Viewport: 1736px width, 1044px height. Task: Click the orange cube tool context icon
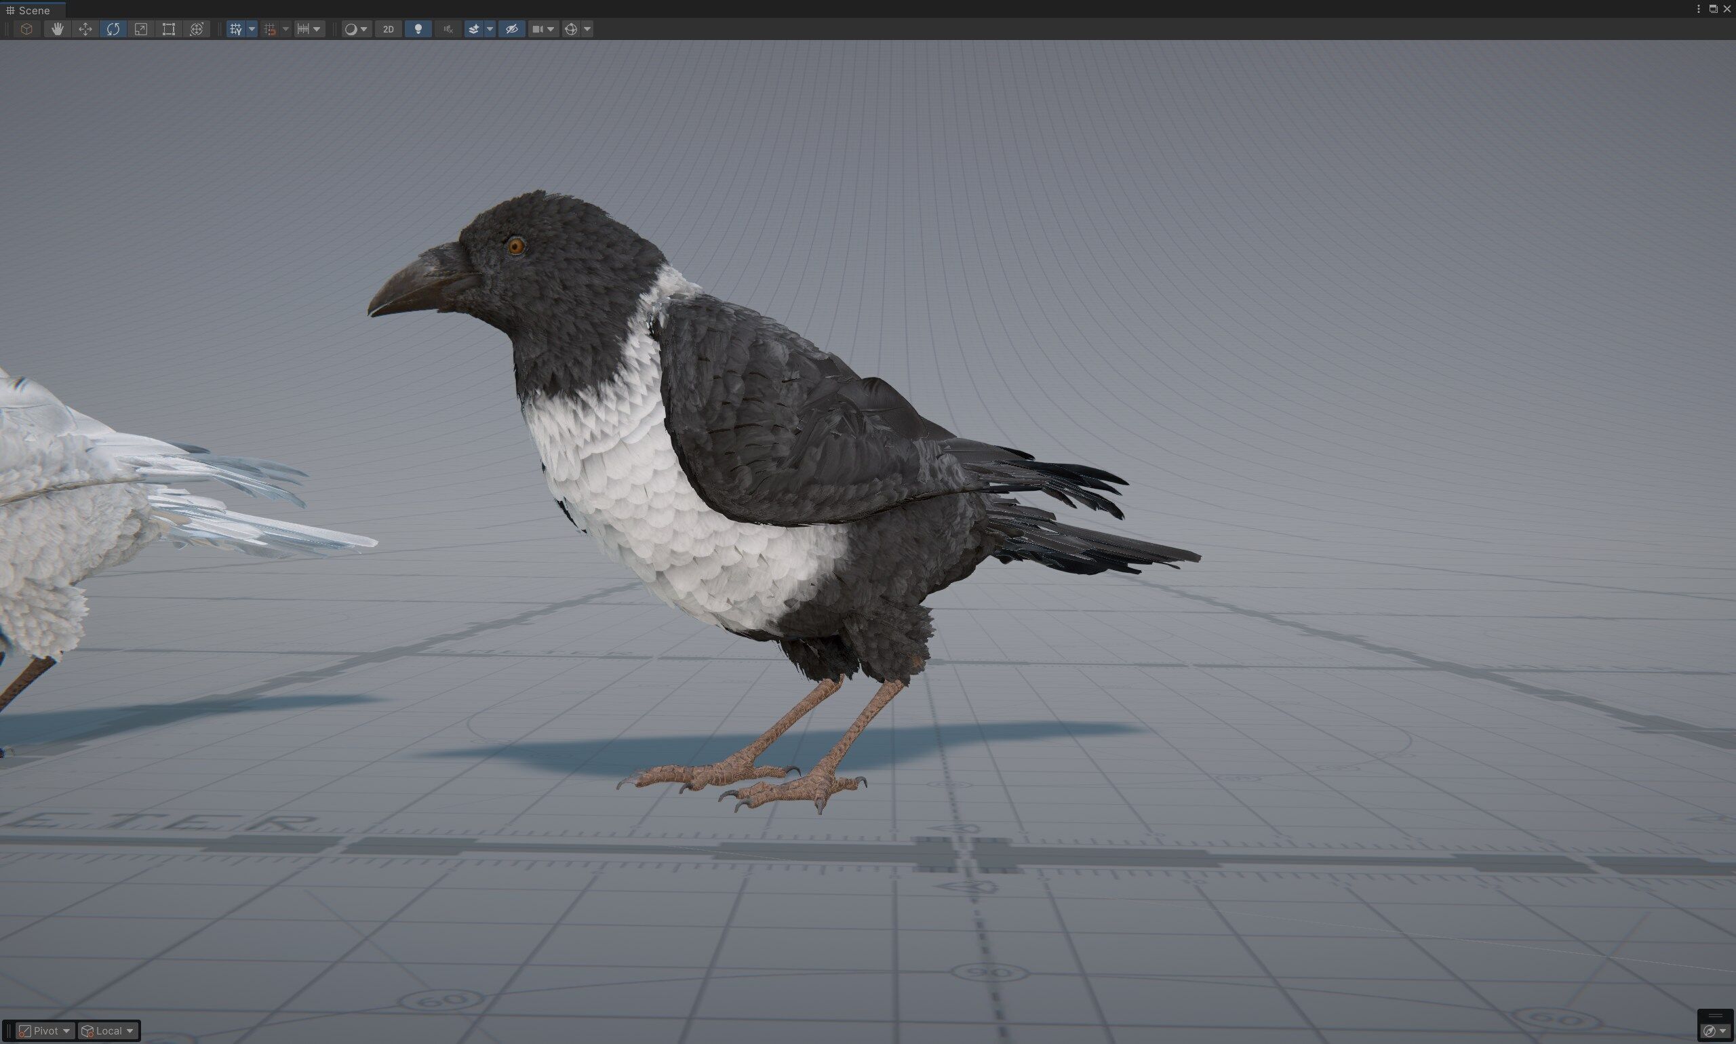tap(26, 29)
